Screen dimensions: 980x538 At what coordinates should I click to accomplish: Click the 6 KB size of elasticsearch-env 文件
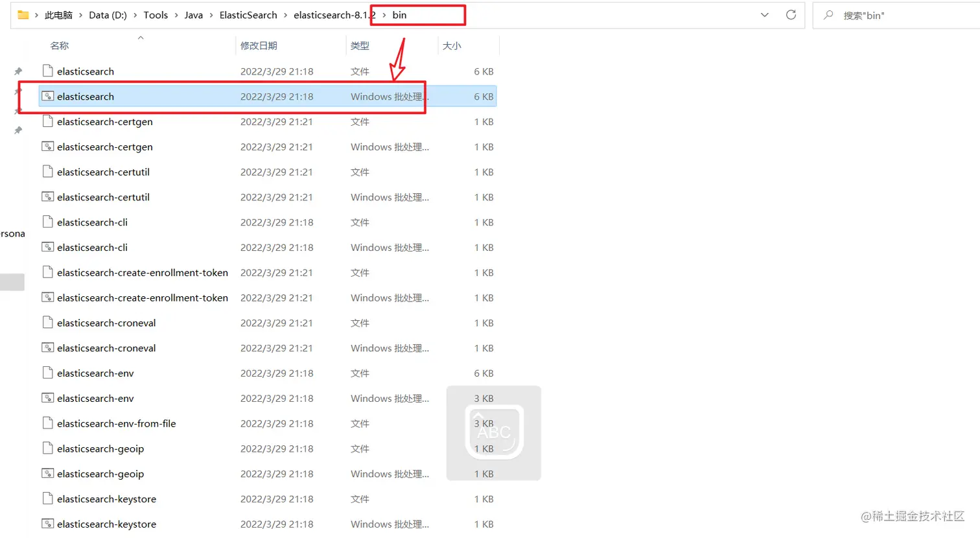[x=484, y=373]
